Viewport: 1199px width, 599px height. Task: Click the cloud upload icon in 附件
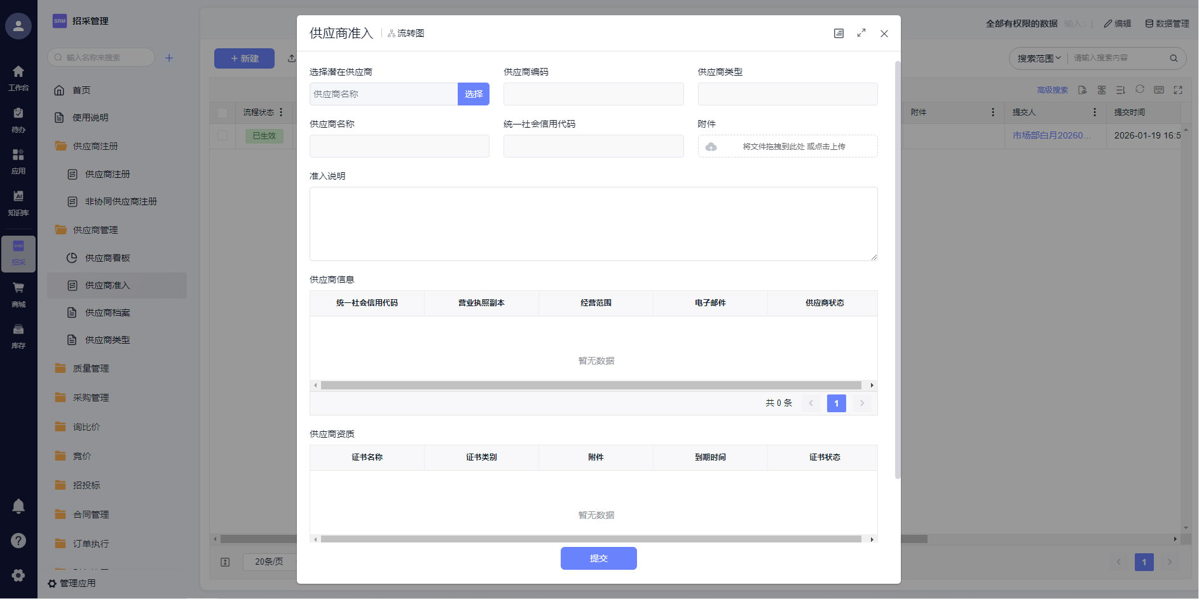tap(711, 147)
